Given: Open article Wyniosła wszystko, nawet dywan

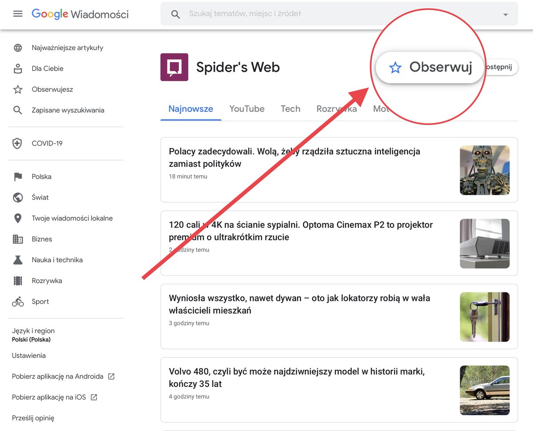Looking at the screenshot, I should [299, 304].
